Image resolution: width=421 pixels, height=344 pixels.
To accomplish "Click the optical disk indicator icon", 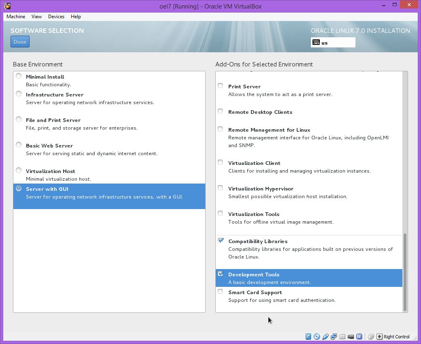I will (x=317, y=336).
